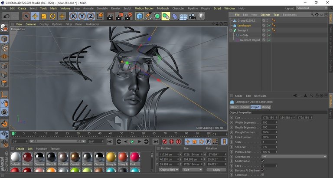The height and width of the screenshot is (178, 333).
Task: Toggle X axis lock
Action: click(73, 16)
